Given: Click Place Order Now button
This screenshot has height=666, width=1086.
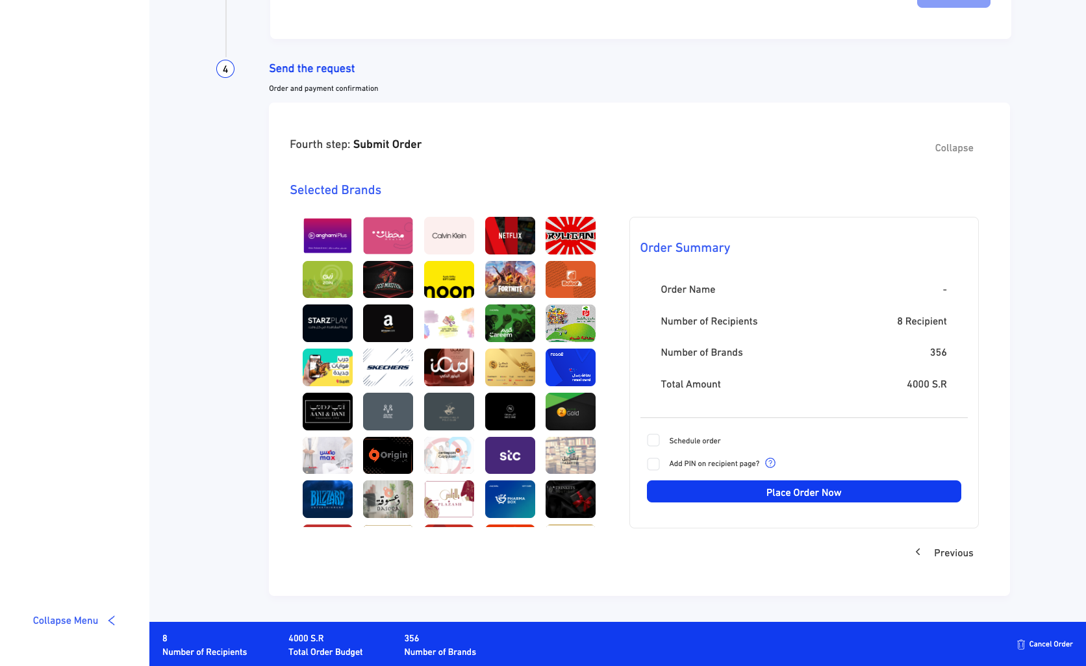Looking at the screenshot, I should click(803, 492).
